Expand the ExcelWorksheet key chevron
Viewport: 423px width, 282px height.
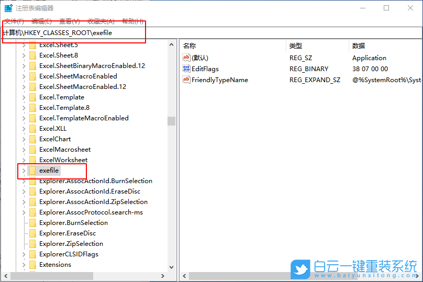click(24, 160)
